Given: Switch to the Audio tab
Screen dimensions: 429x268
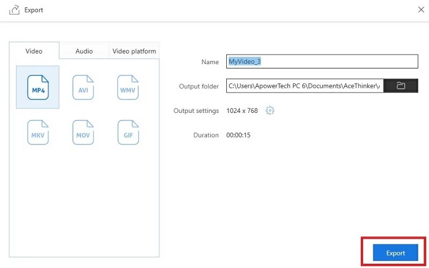Looking at the screenshot, I should (x=84, y=51).
